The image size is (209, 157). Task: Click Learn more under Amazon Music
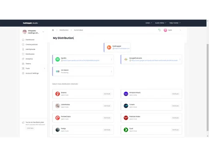(x=133, y=95)
